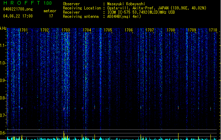
Task: Click the 0.7 kHz axis label
Action: pyautogui.click(x=3, y=115)
